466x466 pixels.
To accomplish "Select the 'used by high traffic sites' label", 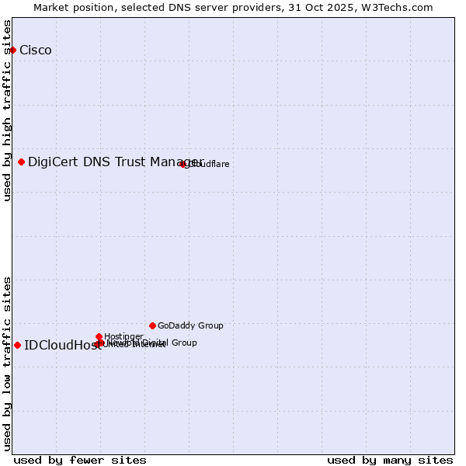I will [8, 111].
